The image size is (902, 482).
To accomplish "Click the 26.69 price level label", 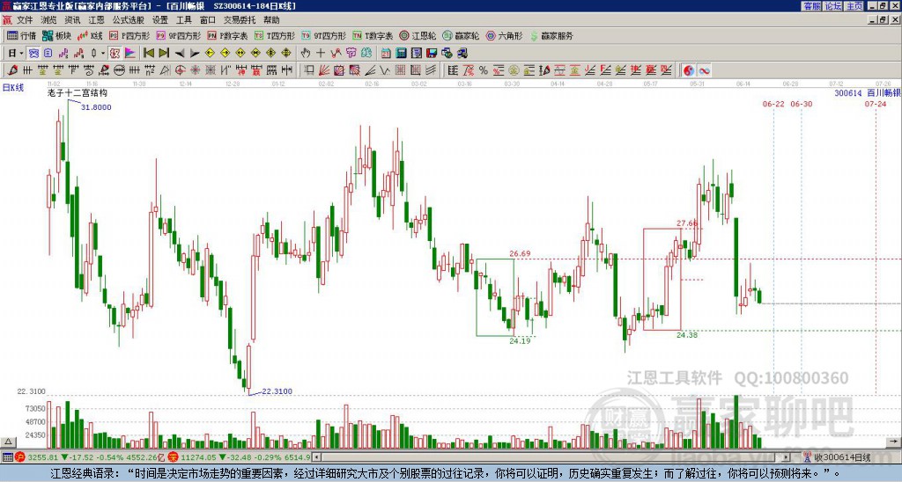I will (520, 253).
